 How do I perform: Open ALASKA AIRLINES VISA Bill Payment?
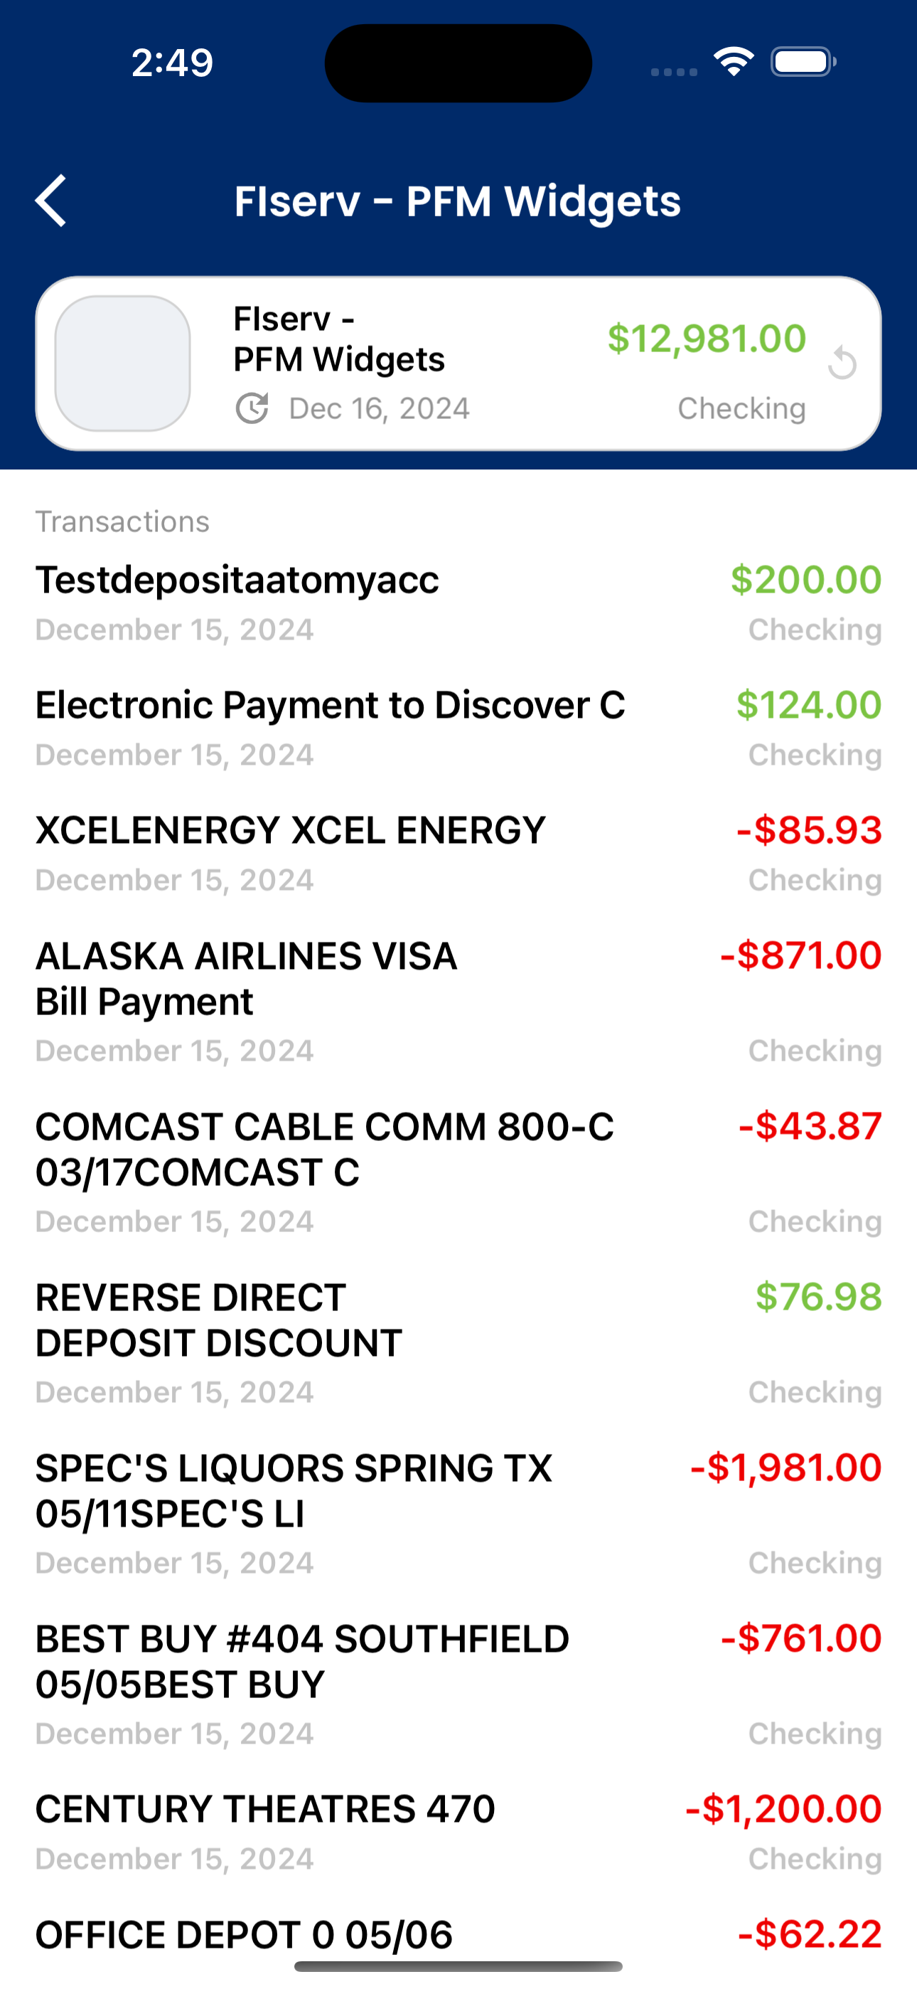pyautogui.click(x=458, y=1002)
